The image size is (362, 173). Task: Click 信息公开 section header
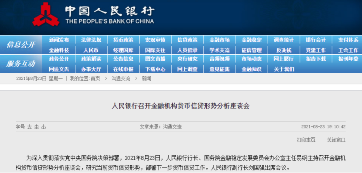[x=21, y=45]
